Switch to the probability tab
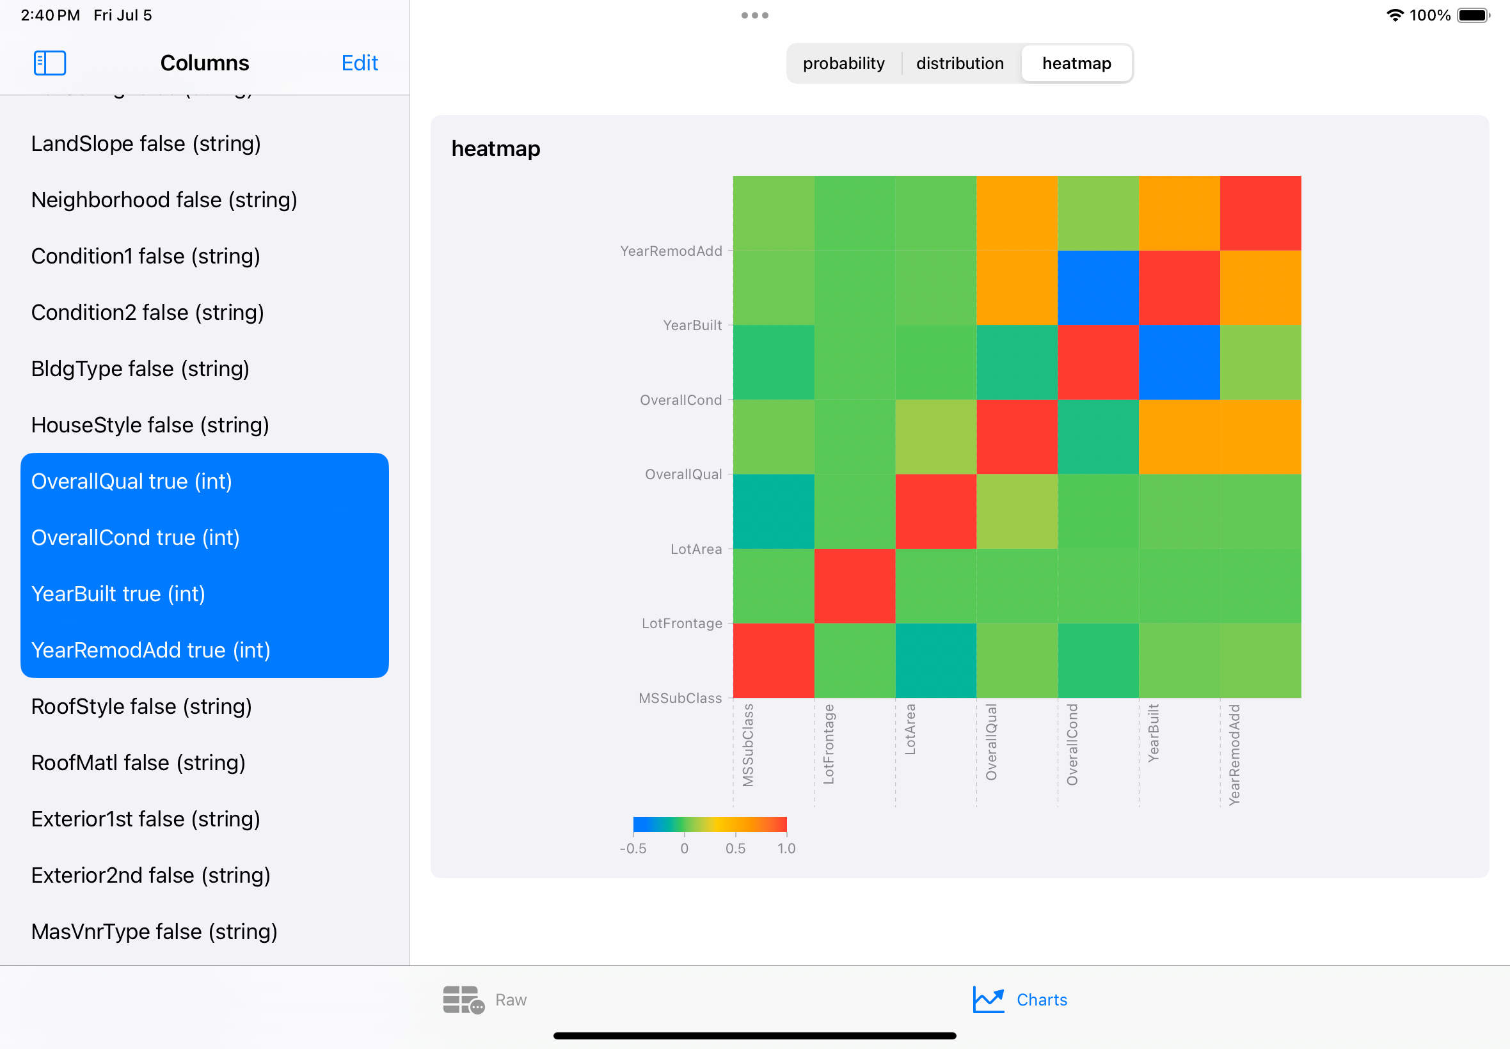1510x1049 pixels. pos(845,63)
